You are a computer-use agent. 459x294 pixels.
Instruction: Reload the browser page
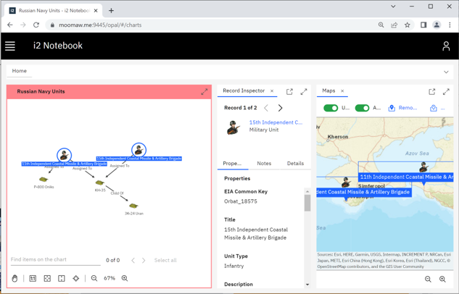[x=36, y=25]
